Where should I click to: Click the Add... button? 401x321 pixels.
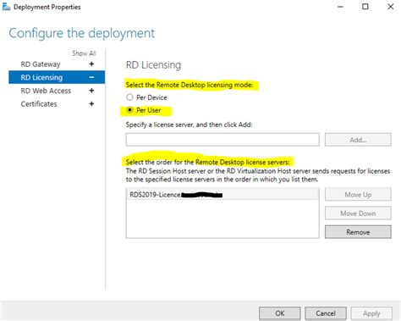coord(358,140)
